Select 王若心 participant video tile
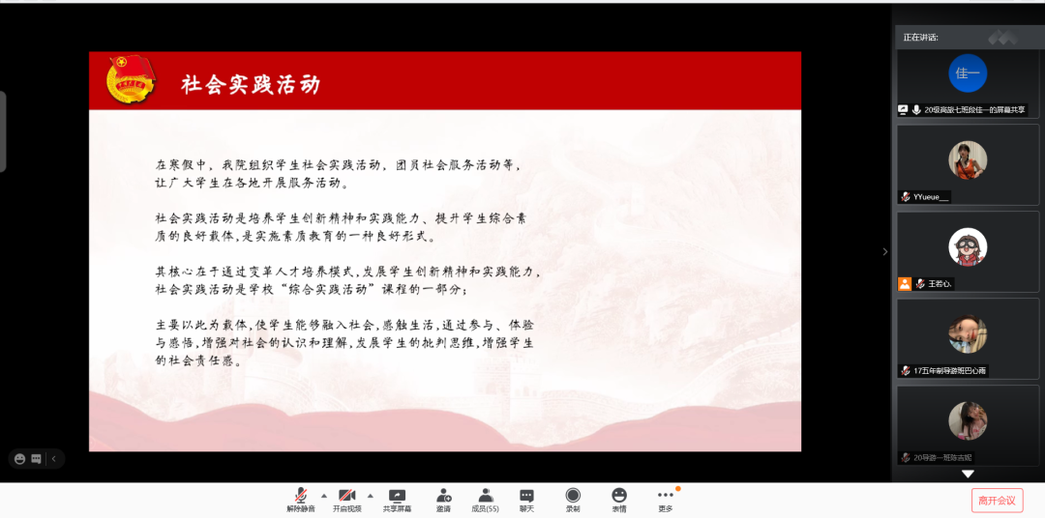The image size is (1045, 518). pyautogui.click(x=967, y=251)
